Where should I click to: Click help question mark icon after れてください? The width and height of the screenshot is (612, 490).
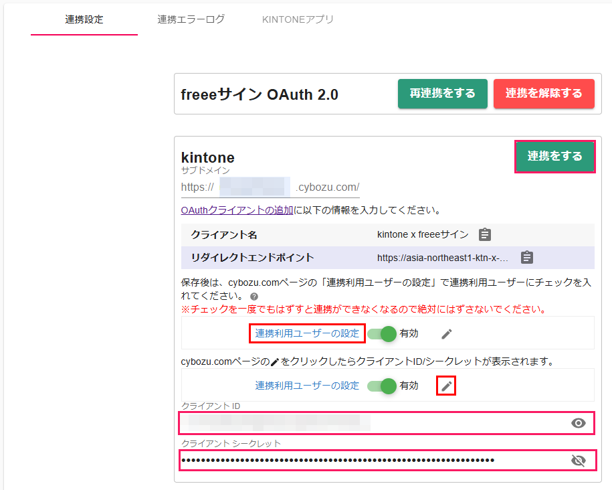pyautogui.click(x=254, y=296)
